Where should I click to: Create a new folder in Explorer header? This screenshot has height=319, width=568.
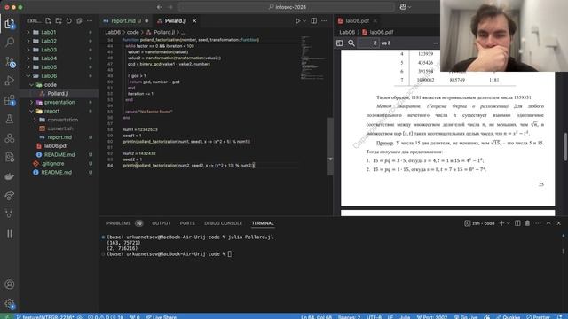point(59,21)
